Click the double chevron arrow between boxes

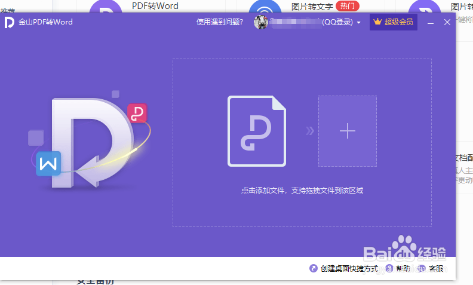(x=310, y=131)
